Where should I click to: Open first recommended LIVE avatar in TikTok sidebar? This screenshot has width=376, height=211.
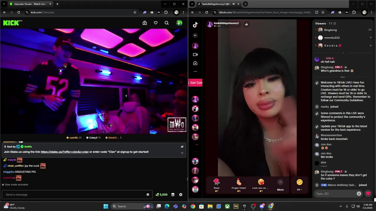(x=195, y=99)
